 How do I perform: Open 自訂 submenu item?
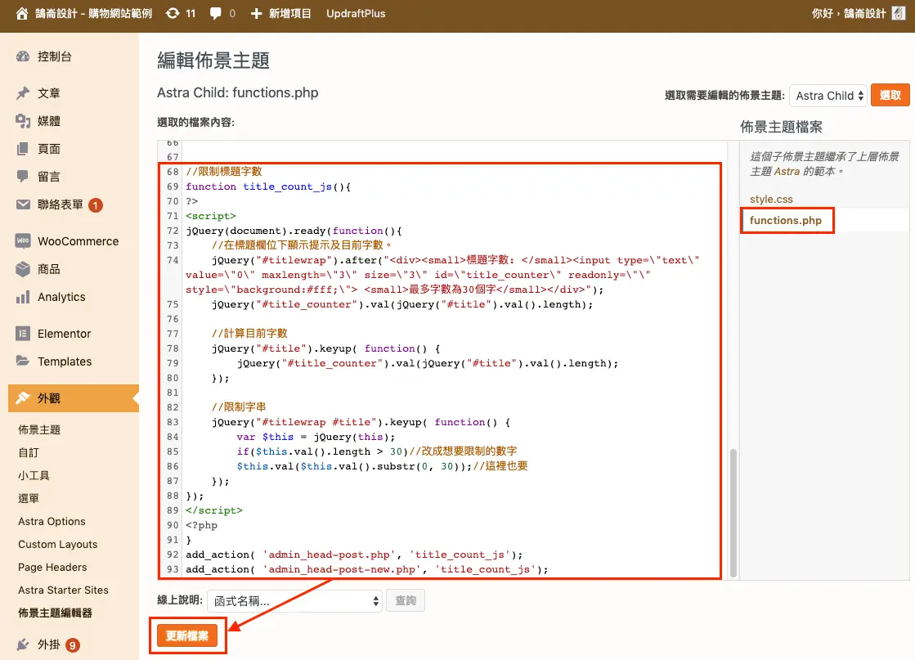[x=29, y=453]
